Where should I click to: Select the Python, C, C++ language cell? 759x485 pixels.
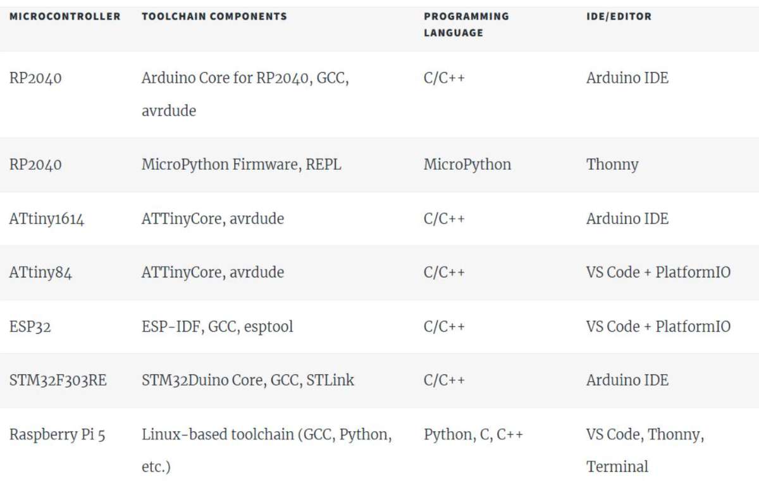(473, 435)
